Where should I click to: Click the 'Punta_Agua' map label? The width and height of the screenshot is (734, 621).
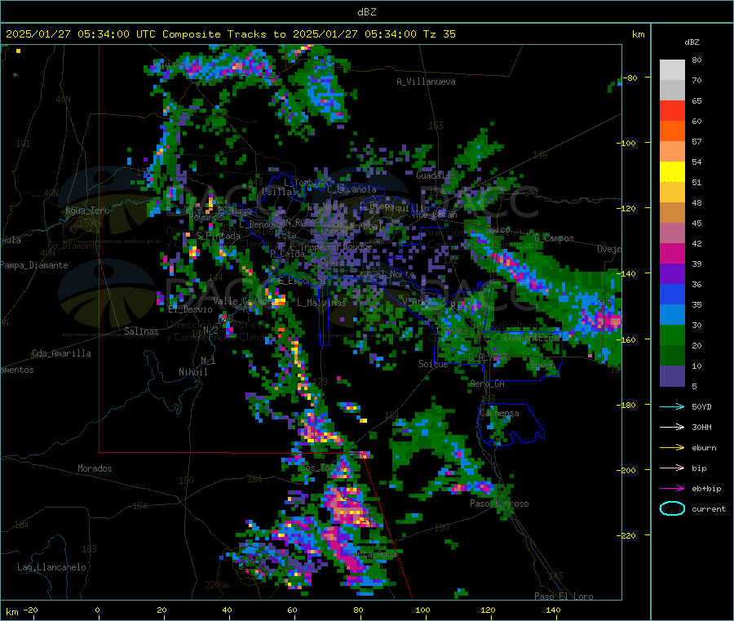(372, 554)
